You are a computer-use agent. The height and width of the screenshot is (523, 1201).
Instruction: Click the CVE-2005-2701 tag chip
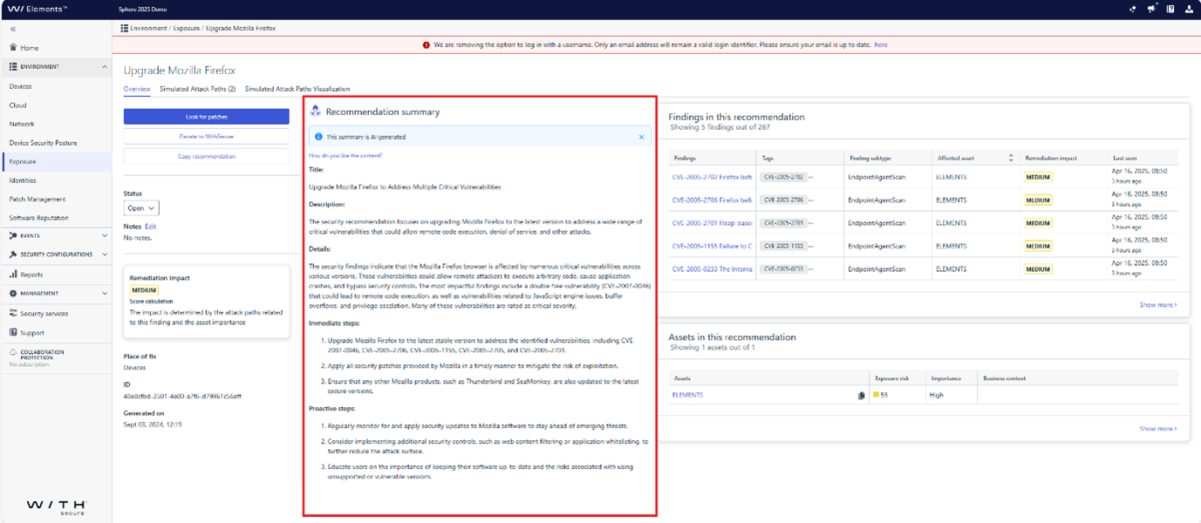(782, 223)
